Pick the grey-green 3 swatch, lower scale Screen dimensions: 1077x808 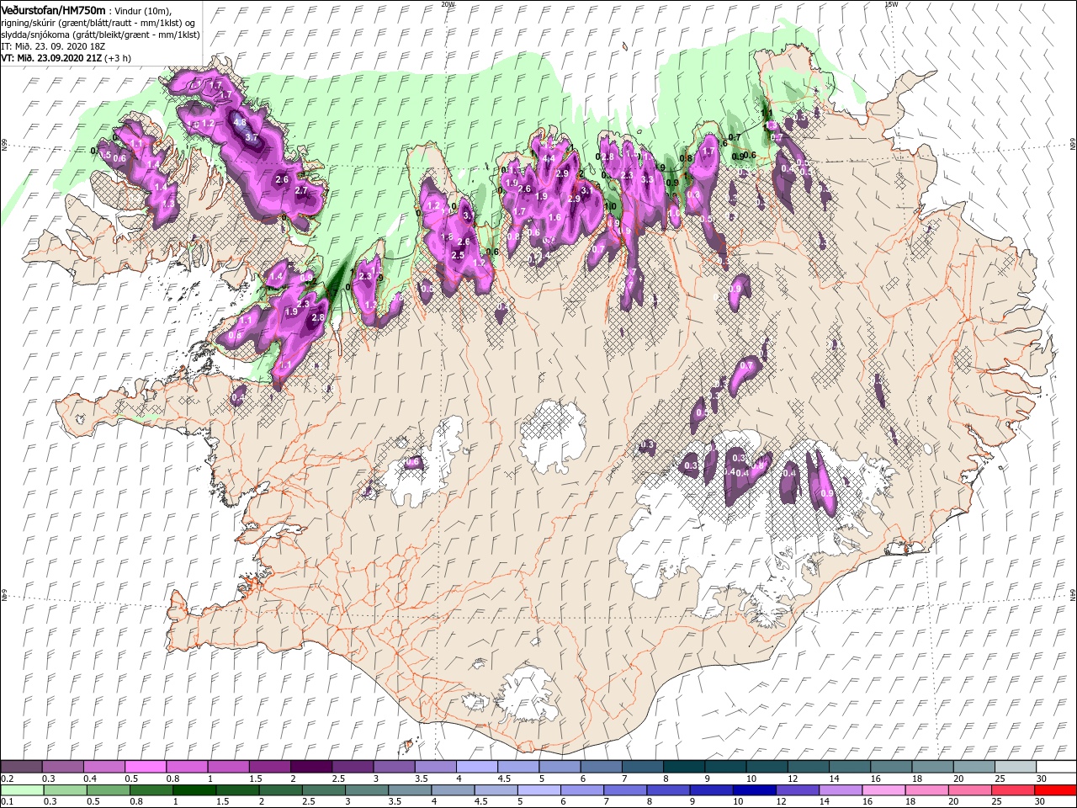pyautogui.click(x=366, y=790)
